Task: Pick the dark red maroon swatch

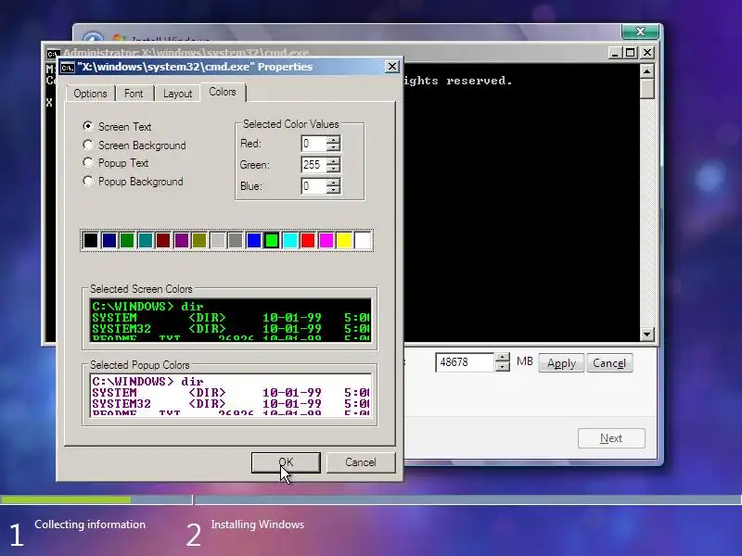Action: pyautogui.click(x=163, y=240)
